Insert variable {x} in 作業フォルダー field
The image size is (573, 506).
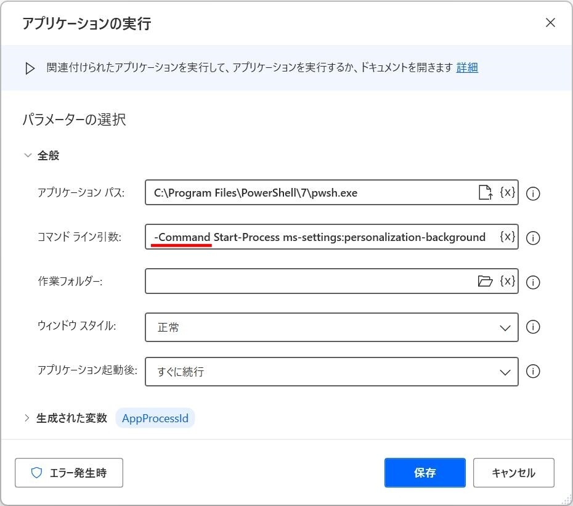[x=508, y=281]
